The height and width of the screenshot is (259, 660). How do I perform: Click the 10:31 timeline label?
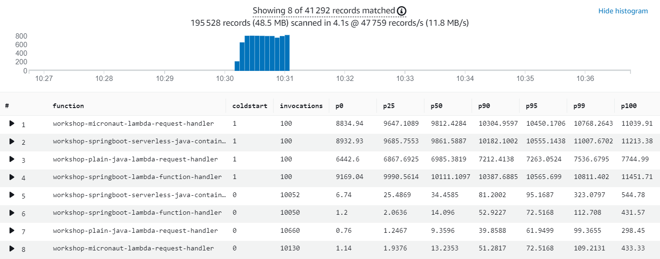coord(284,79)
